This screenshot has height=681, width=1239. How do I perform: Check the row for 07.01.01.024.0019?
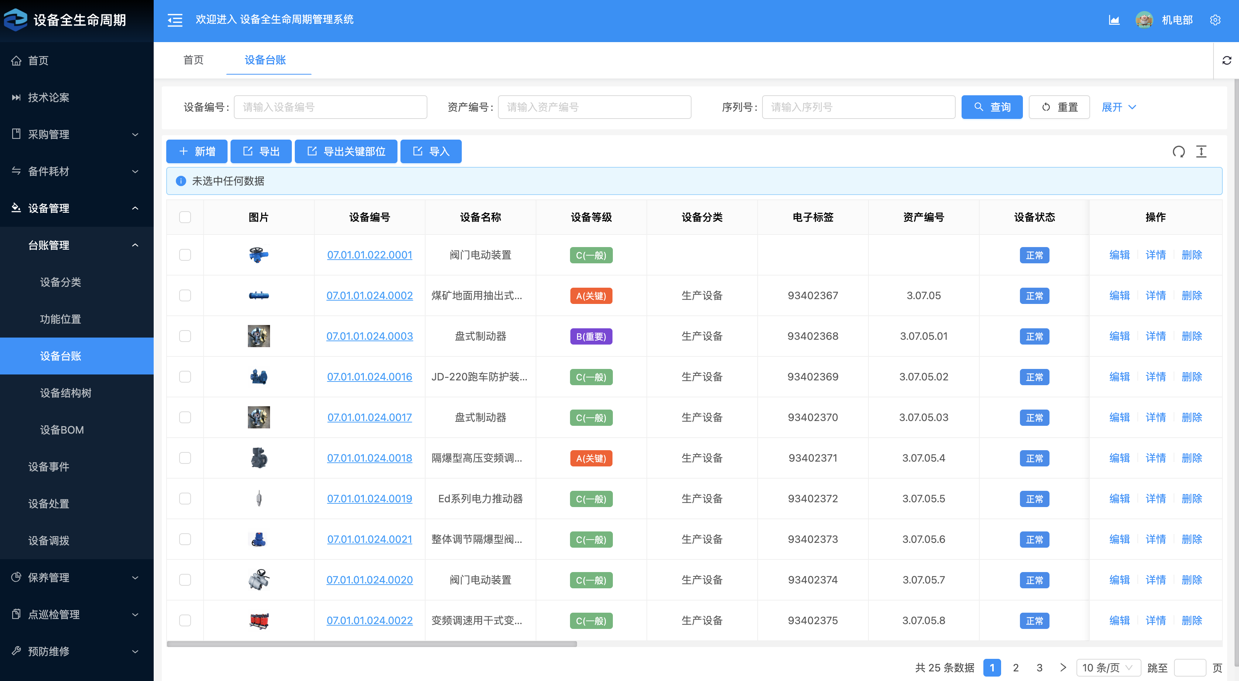185,499
